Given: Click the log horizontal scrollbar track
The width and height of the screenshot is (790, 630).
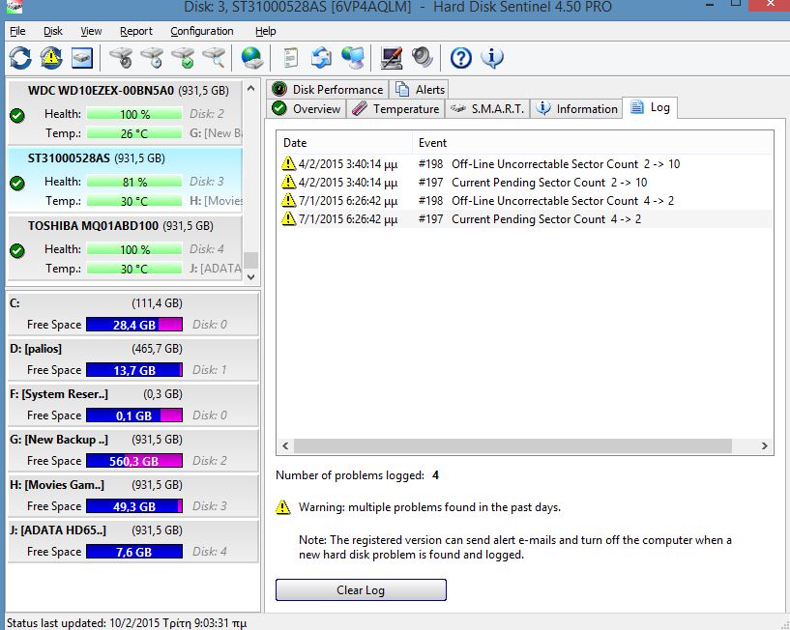Looking at the screenshot, I should pyautogui.click(x=512, y=445).
